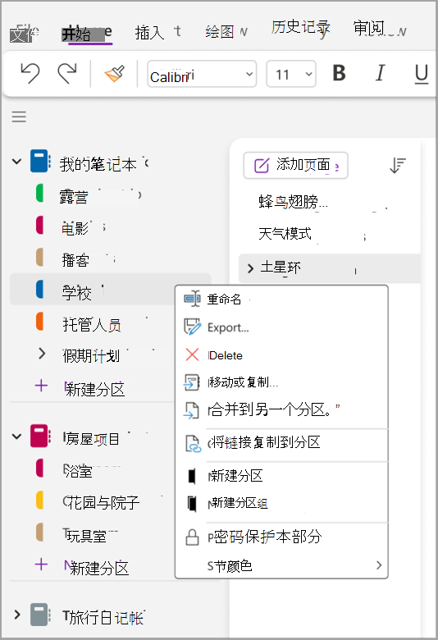Click the Undo arrow icon

[30, 74]
